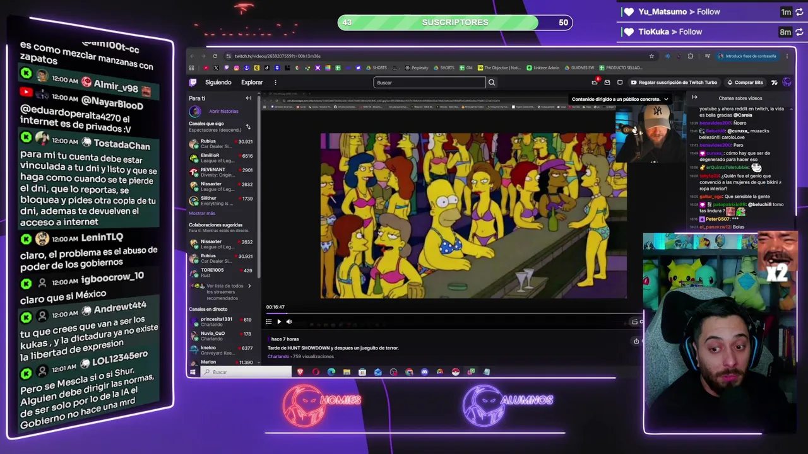
Task: Click the browser address bar URL
Action: (278, 56)
